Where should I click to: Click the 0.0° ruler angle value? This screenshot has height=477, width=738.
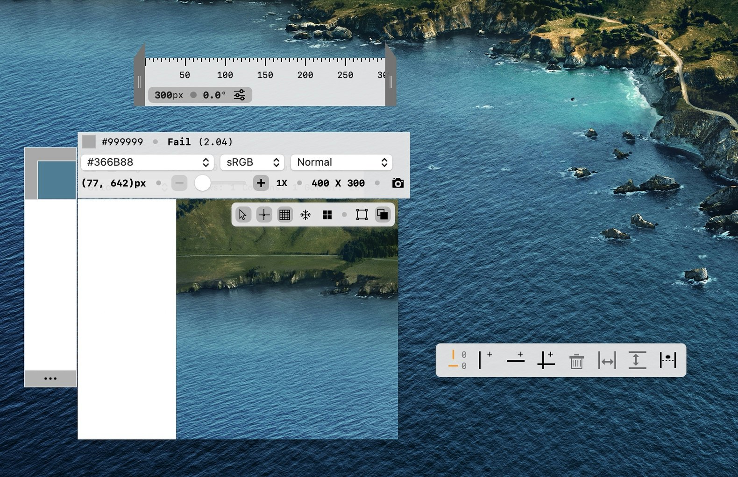[x=214, y=95]
